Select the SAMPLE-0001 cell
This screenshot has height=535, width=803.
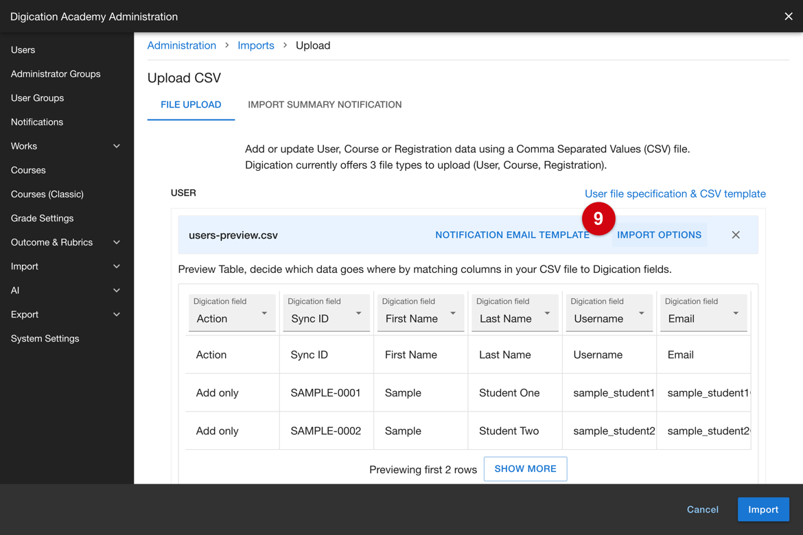[326, 392]
